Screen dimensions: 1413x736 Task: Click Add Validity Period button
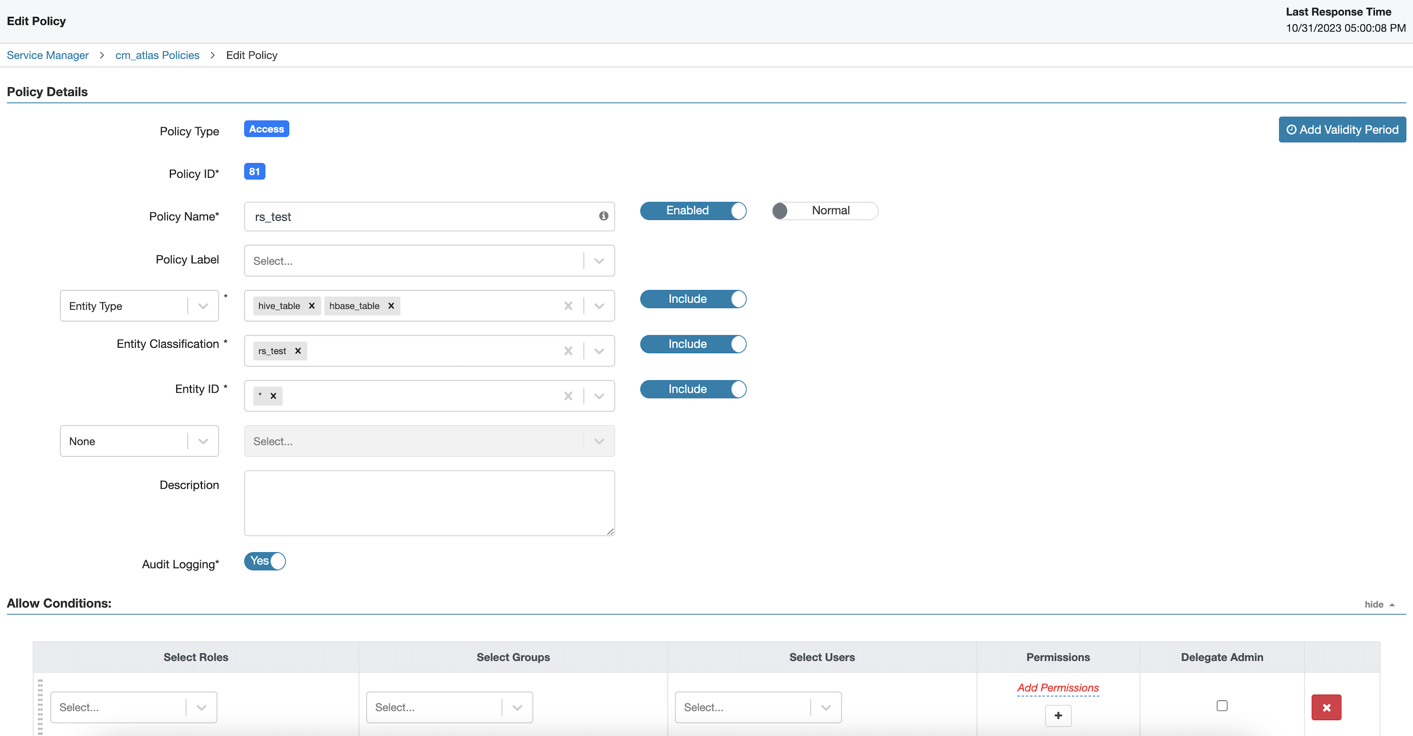click(x=1342, y=130)
